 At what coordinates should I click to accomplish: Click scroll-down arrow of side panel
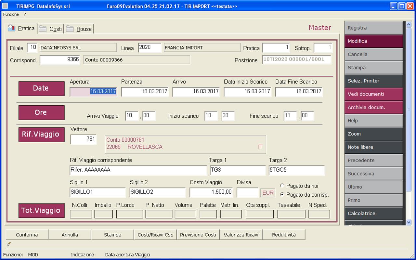(409, 222)
